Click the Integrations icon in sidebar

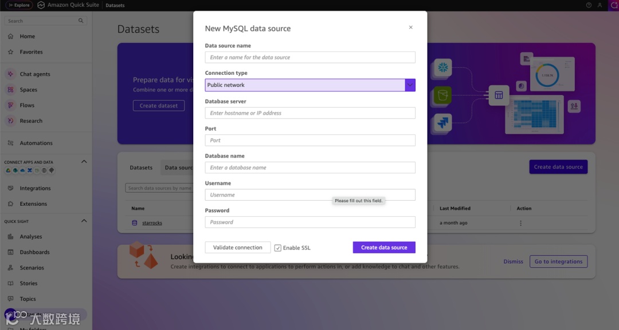pyautogui.click(x=11, y=188)
